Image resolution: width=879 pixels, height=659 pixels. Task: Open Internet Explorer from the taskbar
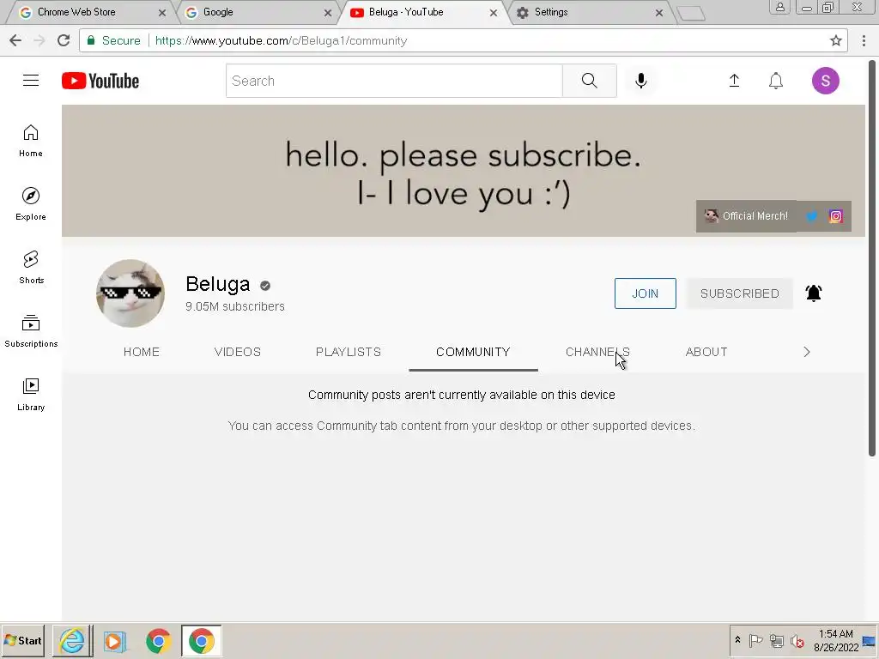click(72, 640)
